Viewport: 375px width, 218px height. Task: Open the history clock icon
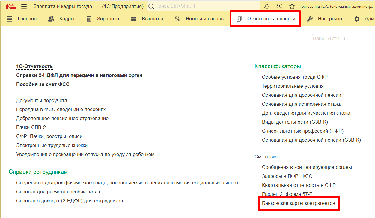[x=279, y=6]
